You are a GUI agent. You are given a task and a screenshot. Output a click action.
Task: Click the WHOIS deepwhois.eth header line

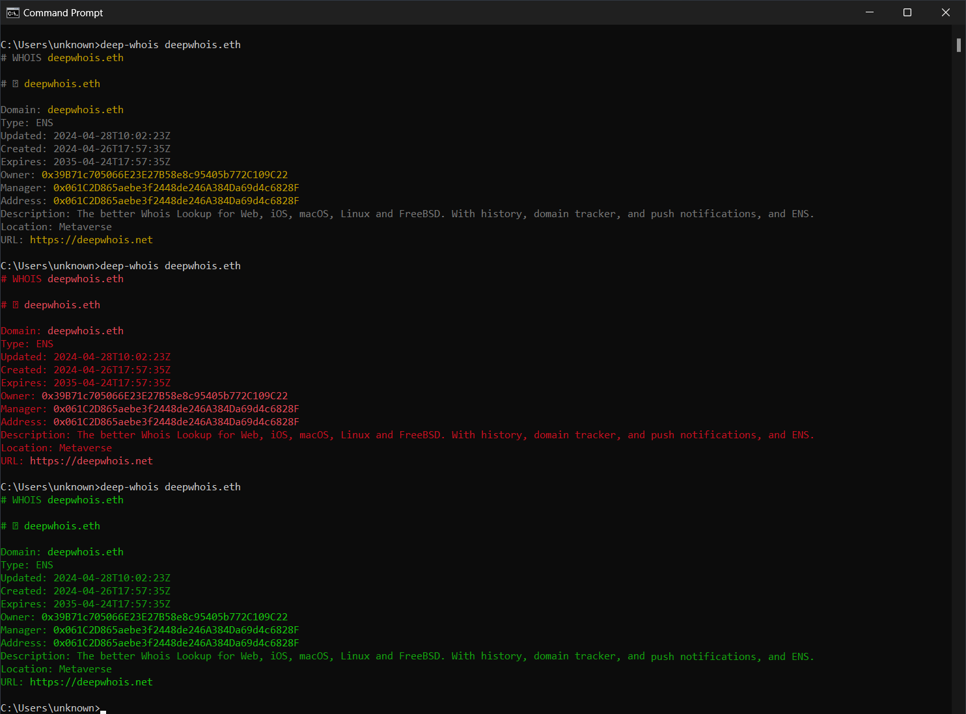coord(62,57)
